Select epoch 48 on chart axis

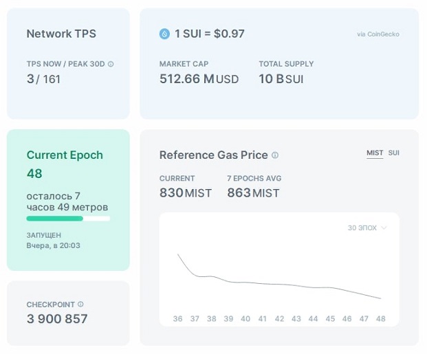(381, 319)
